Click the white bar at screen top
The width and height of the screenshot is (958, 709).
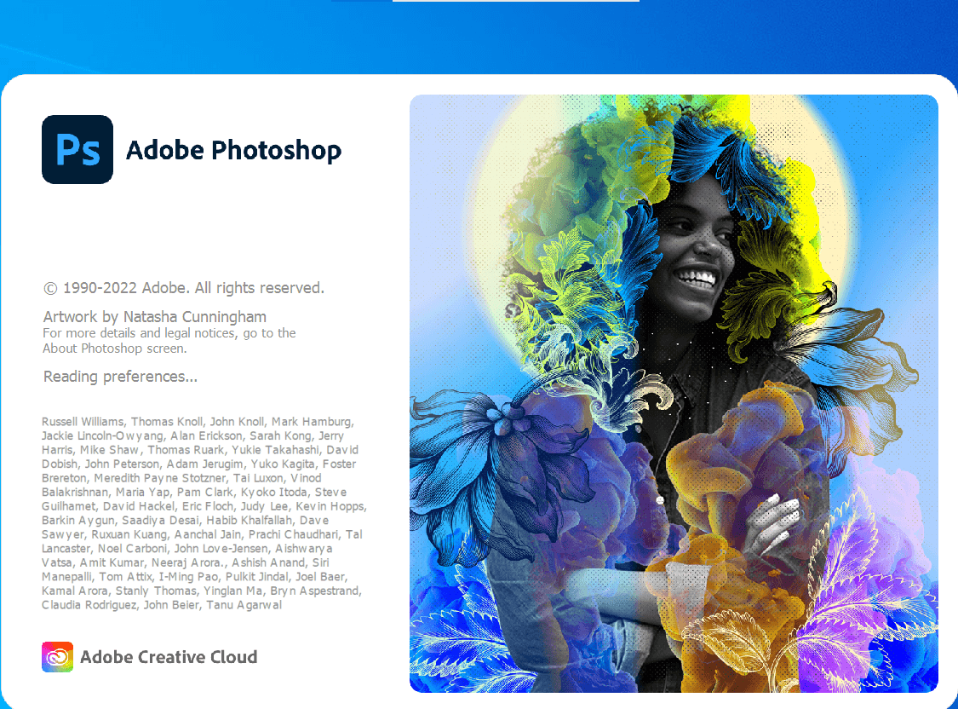(x=516, y=1)
